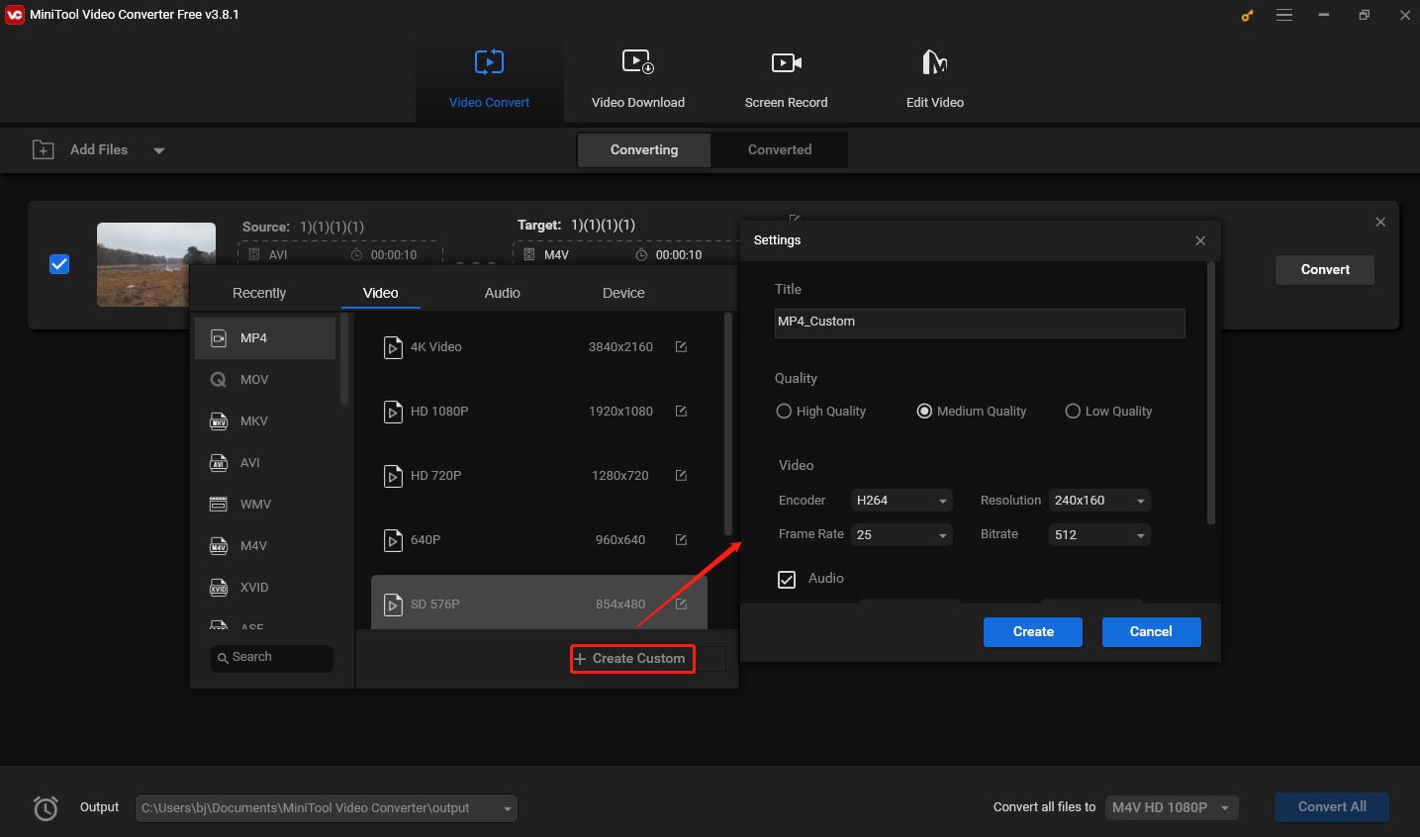This screenshot has width=1420, height=837.
Task: Select the SD 576P 854x480 preset
Action: pos(539,603)
